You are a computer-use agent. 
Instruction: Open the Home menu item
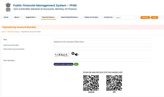pos(6,17)
